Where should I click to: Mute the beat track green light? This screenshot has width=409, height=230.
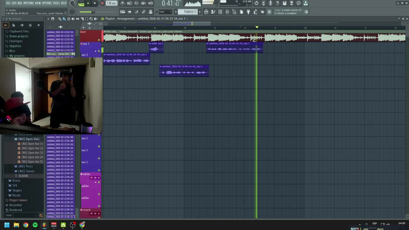[x=99, y=40]
